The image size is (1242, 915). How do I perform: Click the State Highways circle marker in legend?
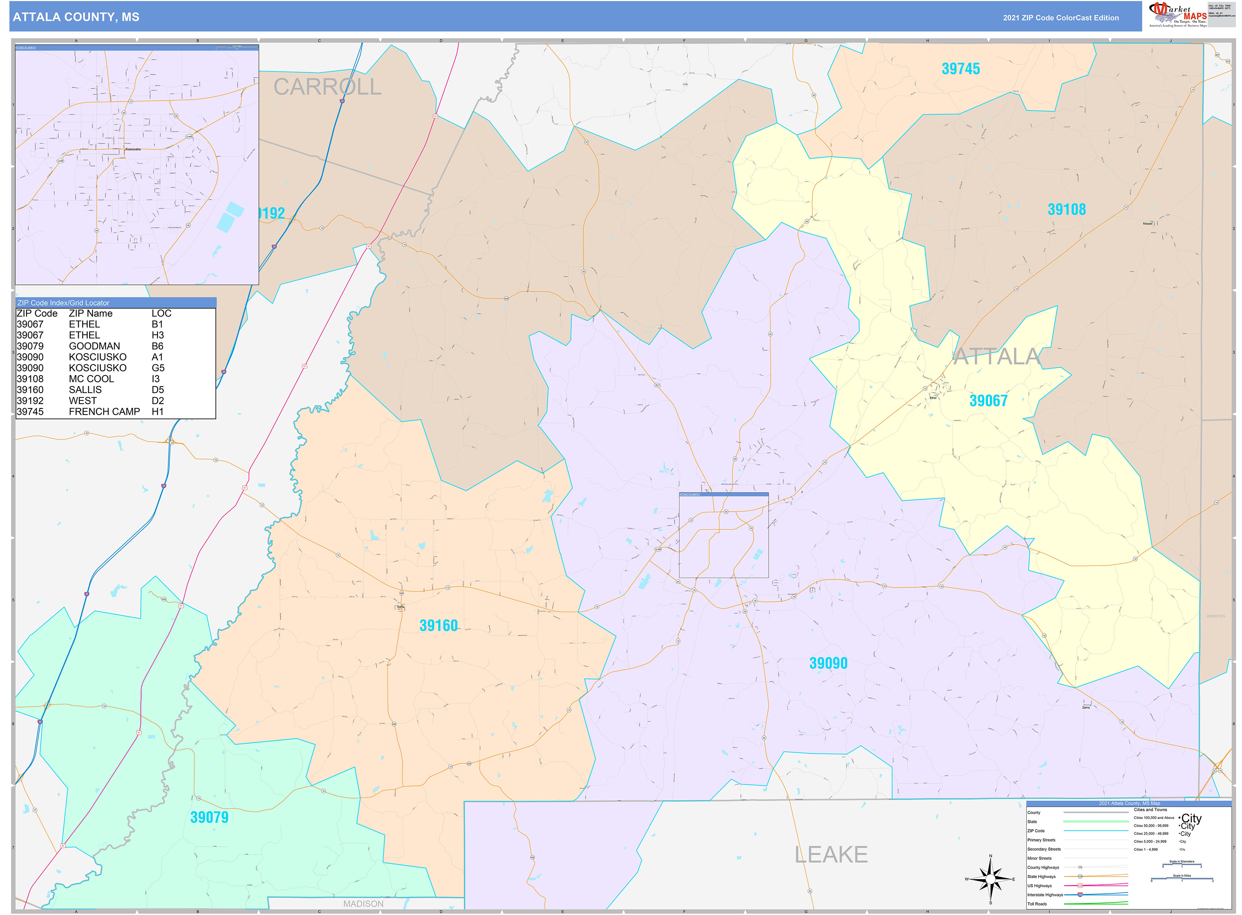coord(1080,877)
